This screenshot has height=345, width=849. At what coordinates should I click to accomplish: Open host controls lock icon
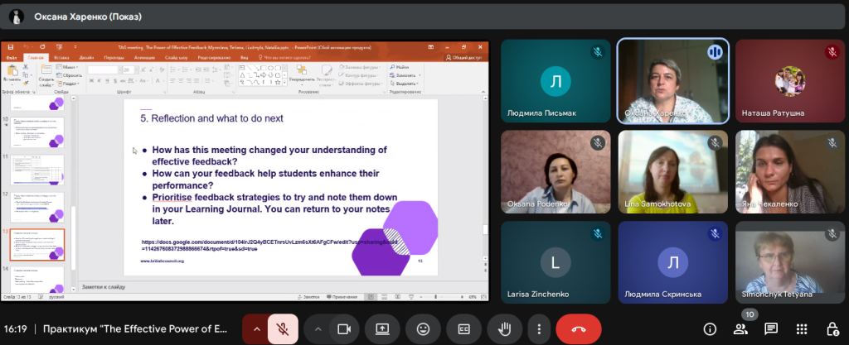[830, 328]
